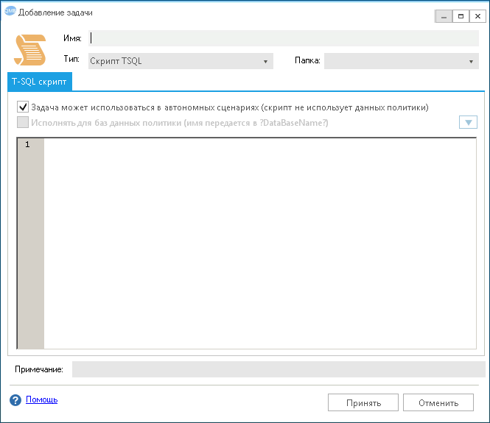Screen dimensions: 490x423
Task: Maximize the Добавление задачи window
Action: [x=461, y=16]
